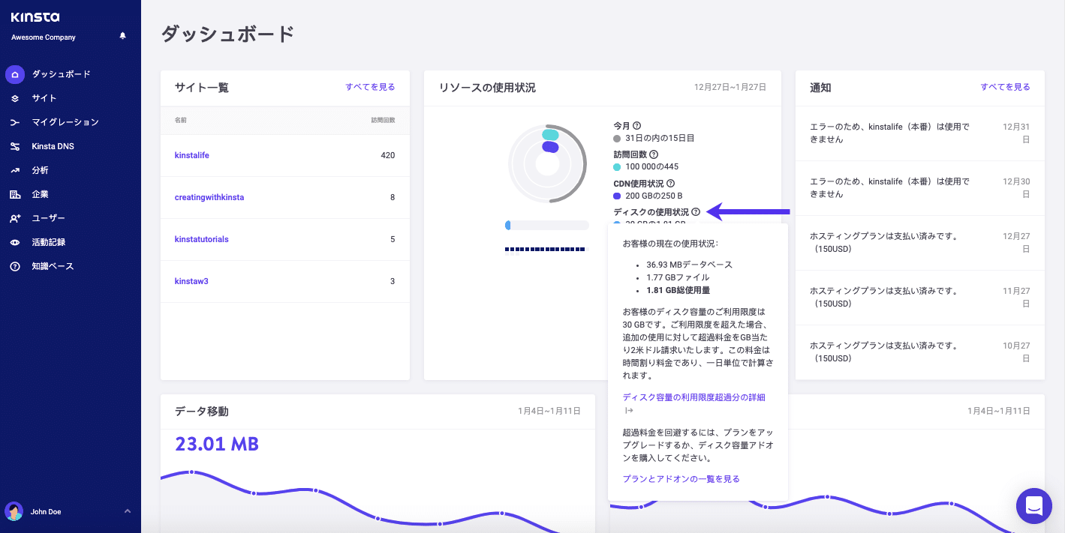Click the 12月27日 payment notification
The width and height of the screenshot is (1065, 533).
pos(920,243)
